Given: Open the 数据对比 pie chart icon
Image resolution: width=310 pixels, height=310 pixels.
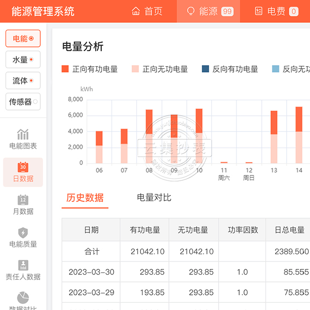Looking at the screenshot, I should 23,298.
